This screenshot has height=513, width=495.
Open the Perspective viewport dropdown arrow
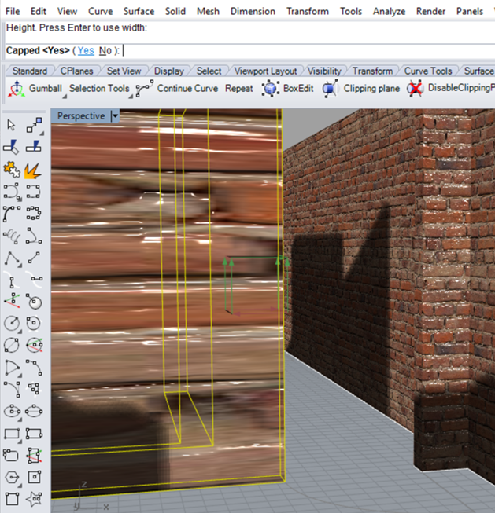tap(115, 116)
